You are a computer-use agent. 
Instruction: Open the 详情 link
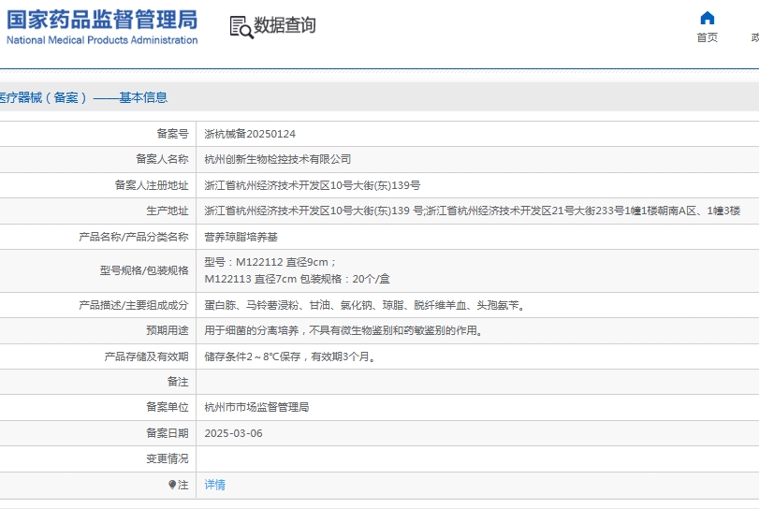coord(215,485)
